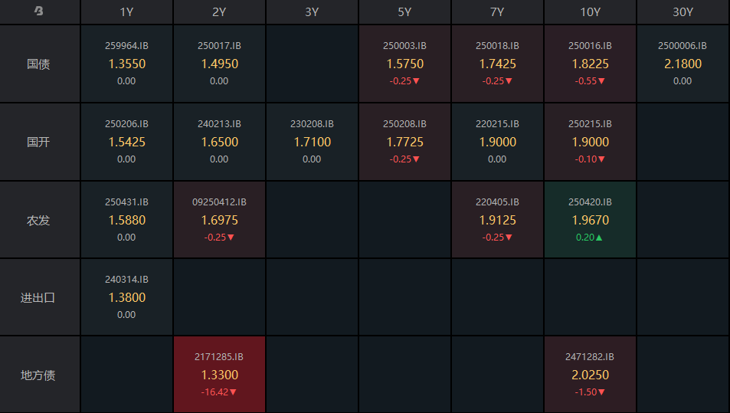This screenshot has width=730, height=413.
Task: Click the 240314.IB code link
Action: (126, 280)
